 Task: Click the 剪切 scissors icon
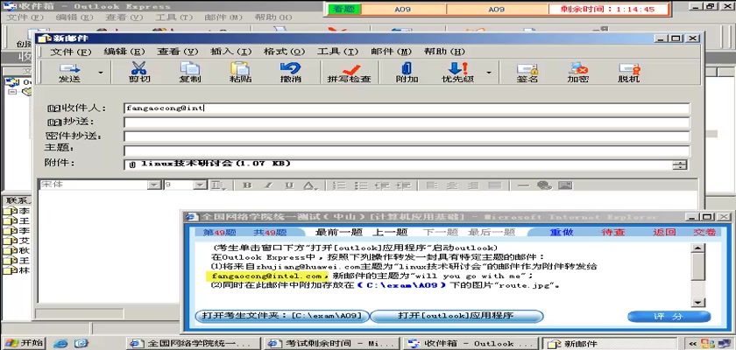pos(139,73)
